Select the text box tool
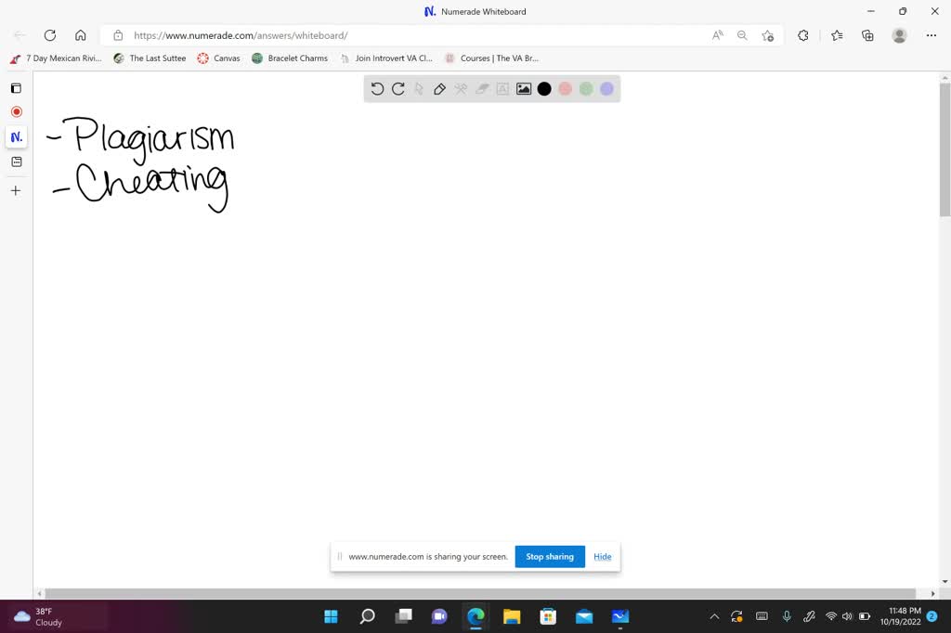 (x=502, y=89)
